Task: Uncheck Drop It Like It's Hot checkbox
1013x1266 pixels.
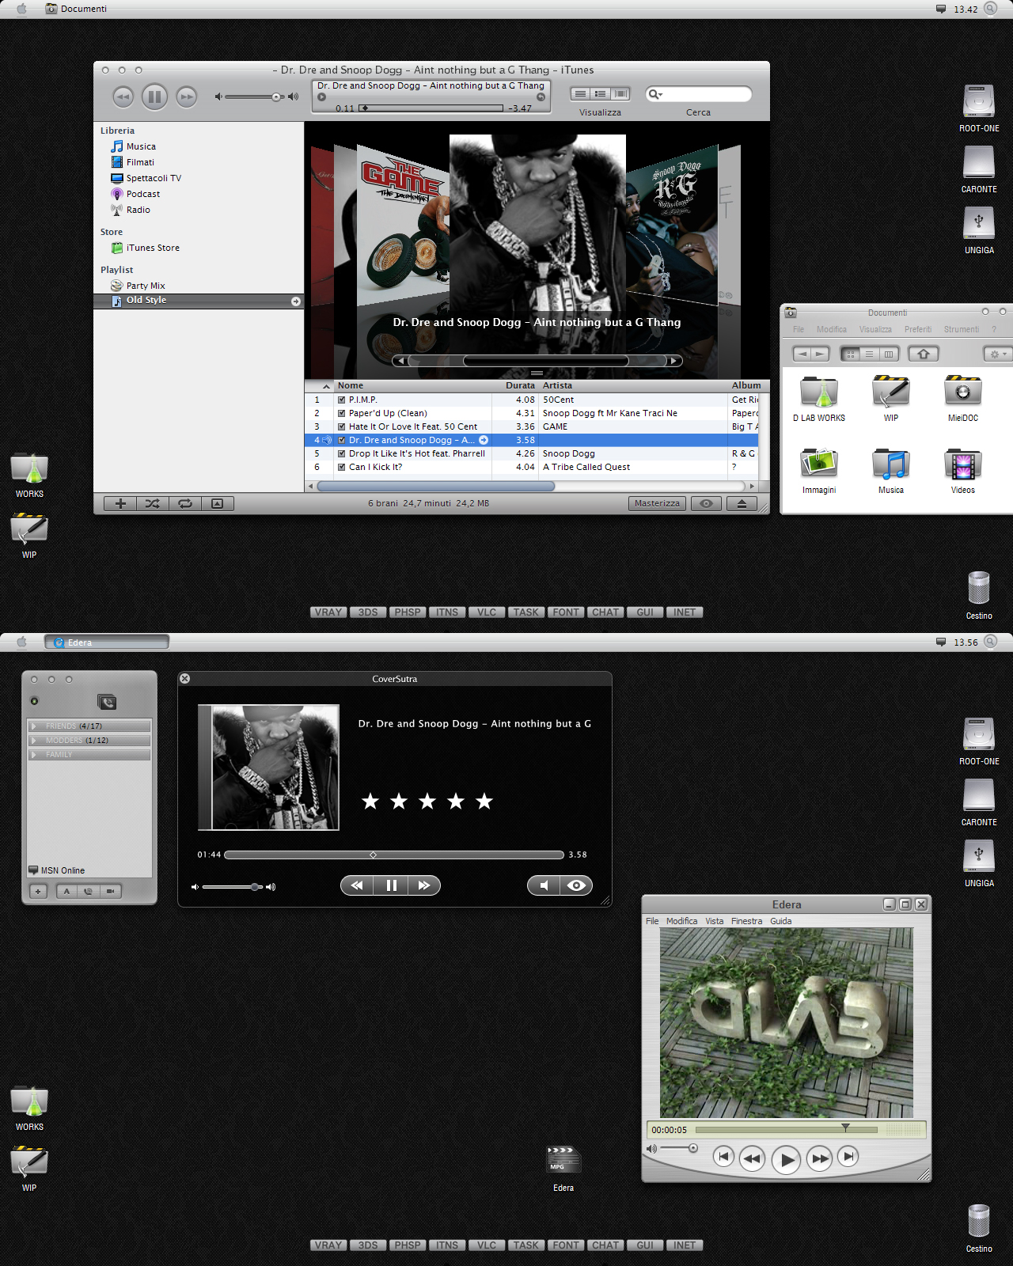Action: [x=342, y=453]
